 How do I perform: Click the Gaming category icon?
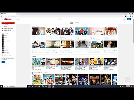pos(3,39)
